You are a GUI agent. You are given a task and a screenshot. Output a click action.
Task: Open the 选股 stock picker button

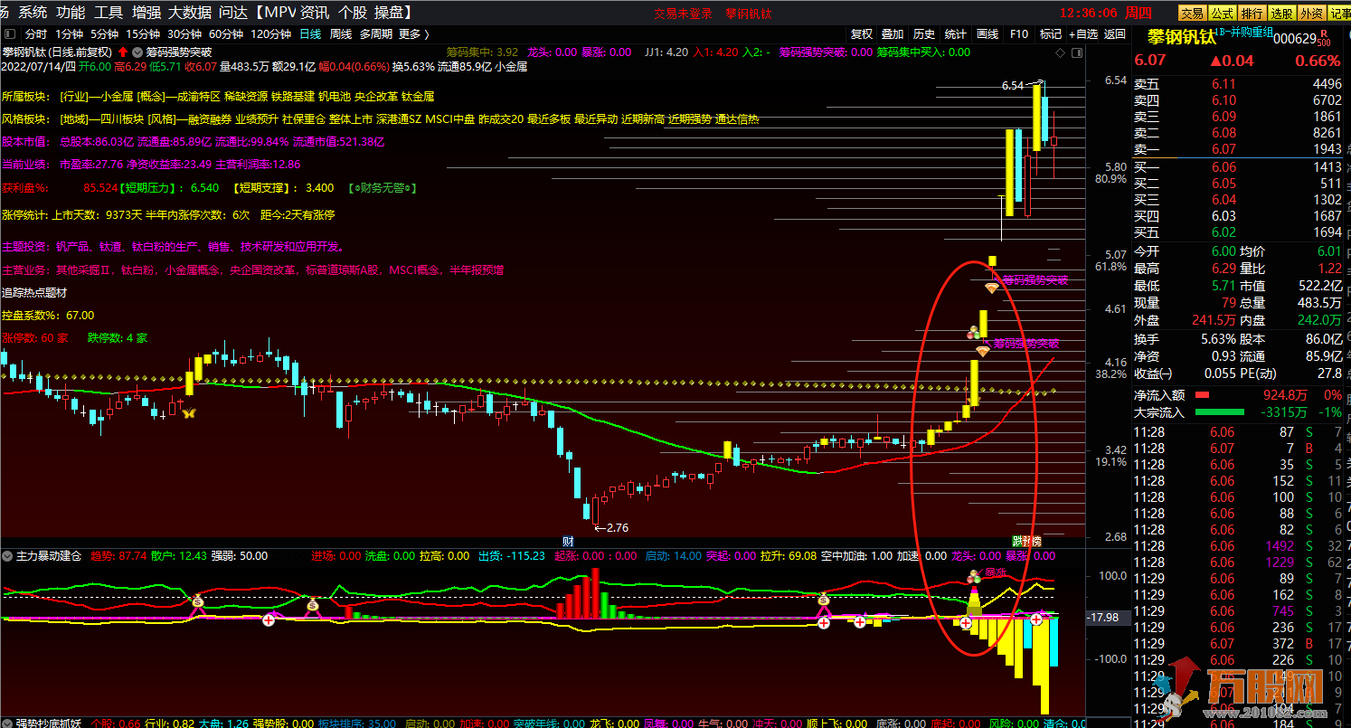coord(1280,13)
